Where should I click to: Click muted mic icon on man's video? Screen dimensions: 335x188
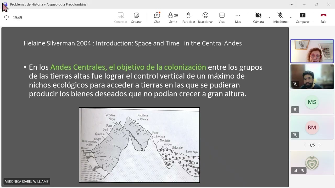click(x=295, y=84)
